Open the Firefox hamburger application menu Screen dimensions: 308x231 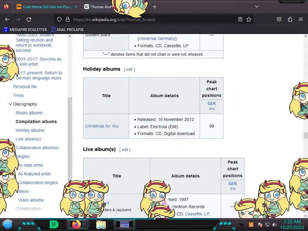tap(301, 19)
